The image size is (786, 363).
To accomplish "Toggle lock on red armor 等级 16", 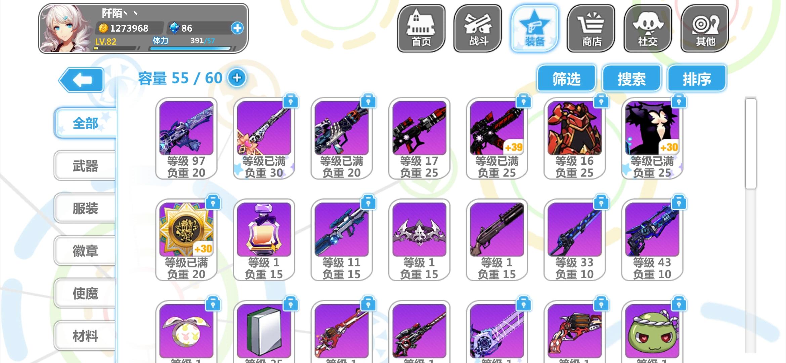I will [x=601, y=101].
